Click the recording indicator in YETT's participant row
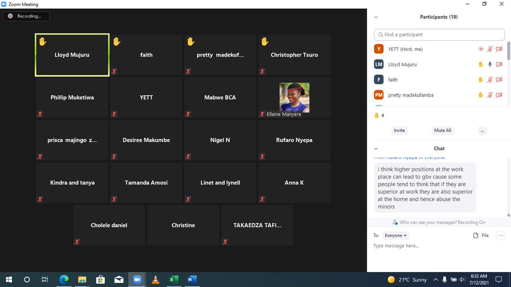The width and height of the screenshot is (511, 287). [x=481, y=49]
